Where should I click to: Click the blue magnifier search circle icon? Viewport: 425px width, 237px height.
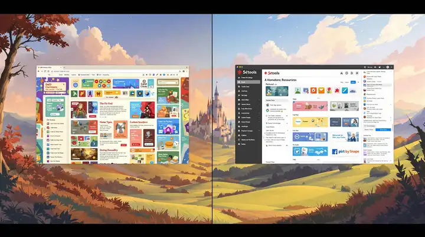tap(76, 85)
